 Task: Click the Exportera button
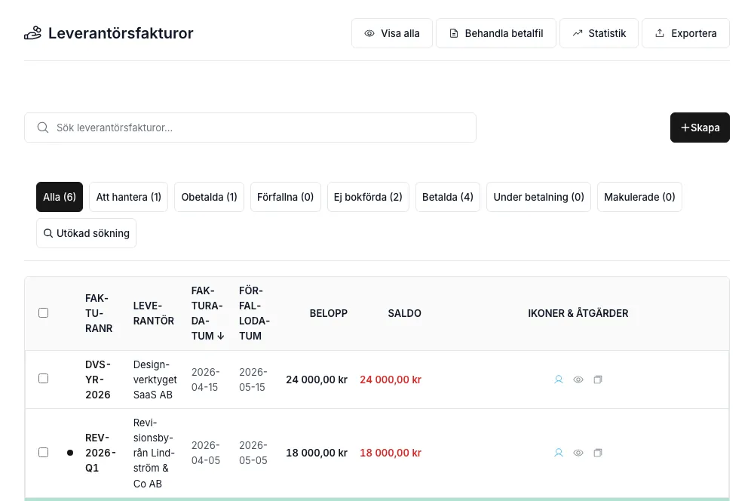(x=685, y=33)
